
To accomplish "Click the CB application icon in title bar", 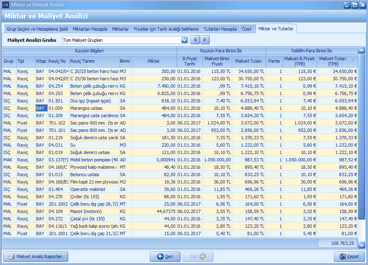I will 5,5.
